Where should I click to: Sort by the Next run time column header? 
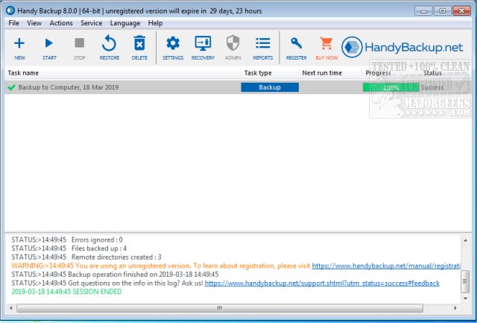[x=330, y=73]
